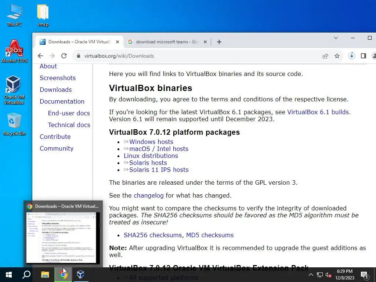Viewport: 376px width, 282px height.
Task: Close the Downloads – Oracle VM VirtualBox tab
Action: click(117, 42)
